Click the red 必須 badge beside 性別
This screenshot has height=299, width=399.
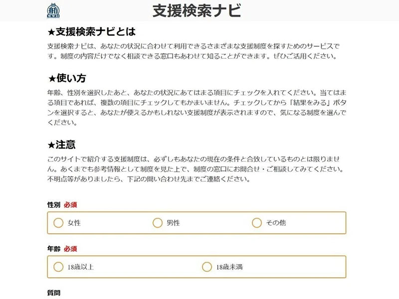70,205
